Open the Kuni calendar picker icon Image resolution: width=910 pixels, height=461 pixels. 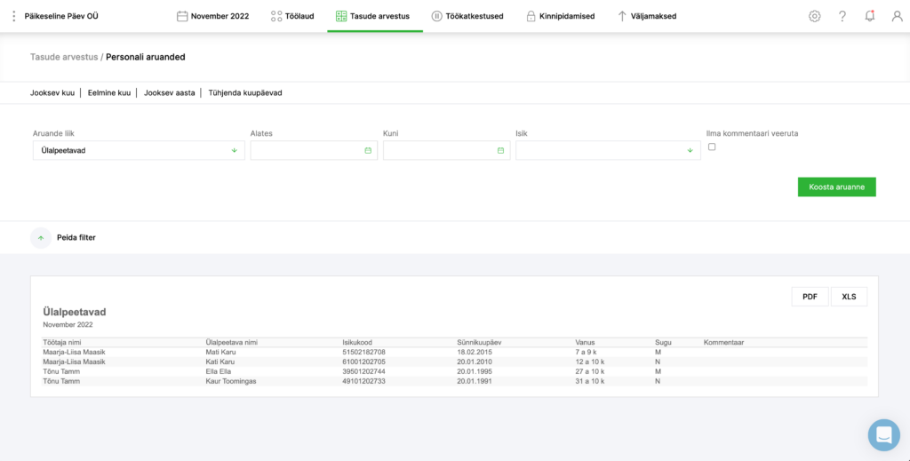[x=500, y=151]
